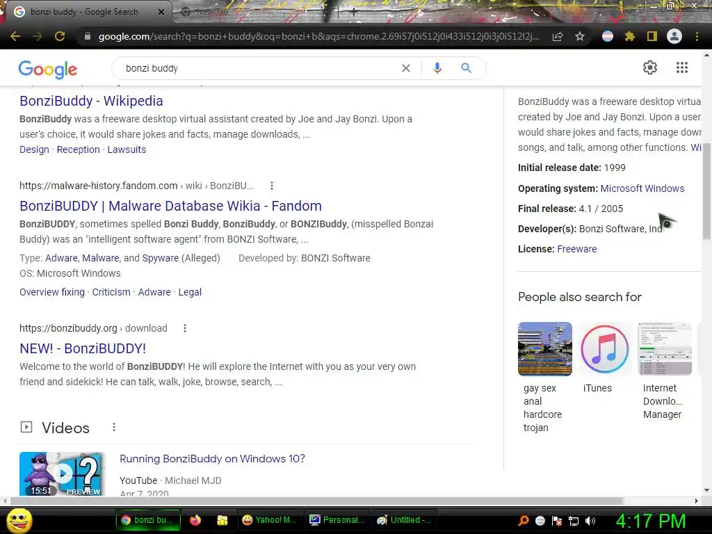Submit search with magnifying glass icon
The image size is (712, 534).
coord(466,68)
